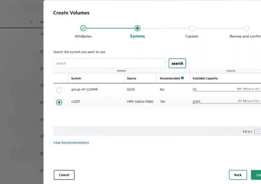Select the group-AF-226999 radio button

tap(59, 90)
